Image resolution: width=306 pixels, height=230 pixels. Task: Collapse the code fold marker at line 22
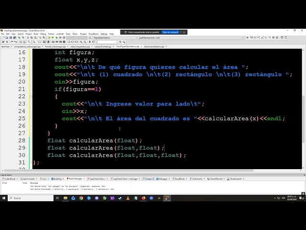[x=31, y=96]
